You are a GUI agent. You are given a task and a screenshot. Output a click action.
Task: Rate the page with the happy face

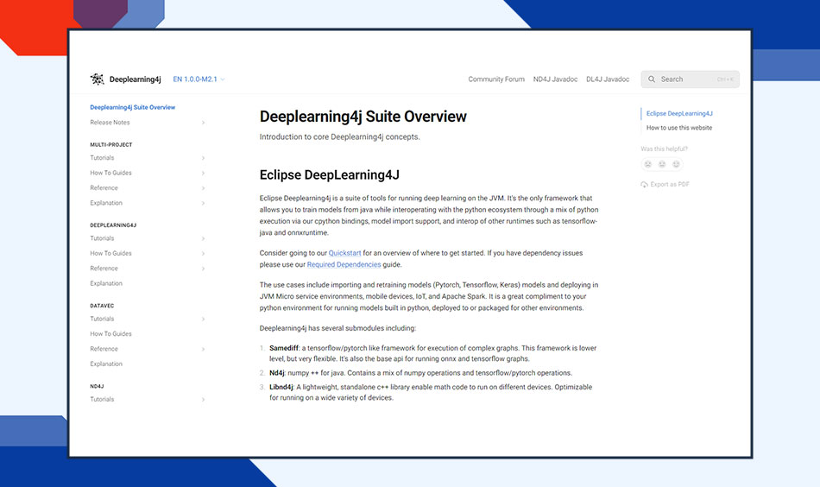tap(677, 164)
